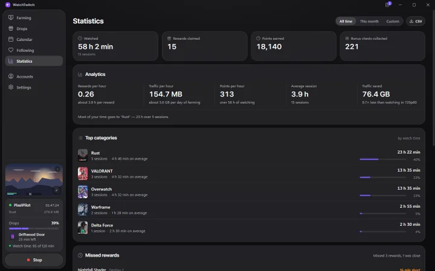Open the Farming section in sidebar
This screenshot has width=435, height=271.
click(x=34, y=17)
